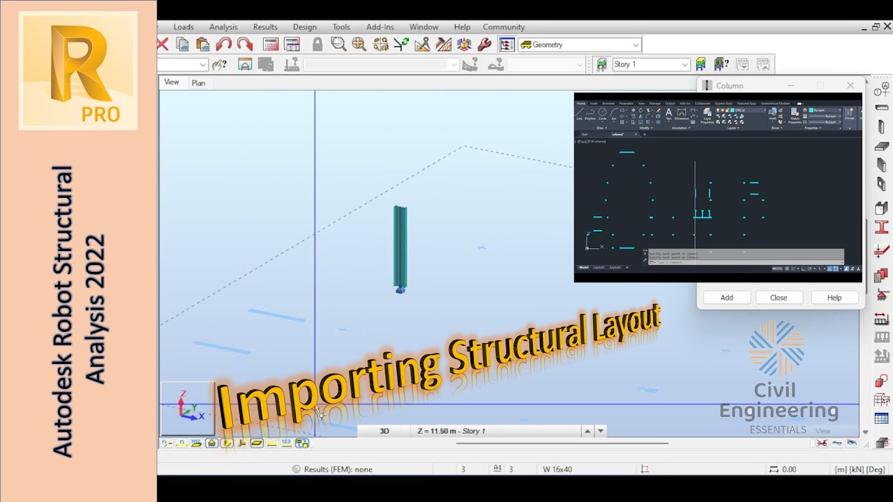Click the selection query hand icon

coord(219,65)
